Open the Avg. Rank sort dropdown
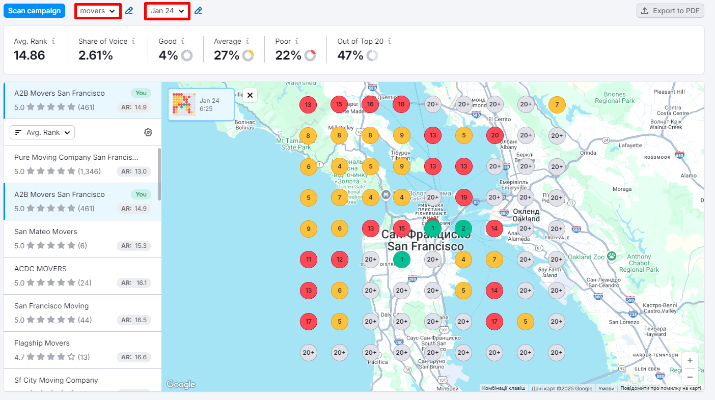The width and height of the screenshot is (715, 400). 42,132
